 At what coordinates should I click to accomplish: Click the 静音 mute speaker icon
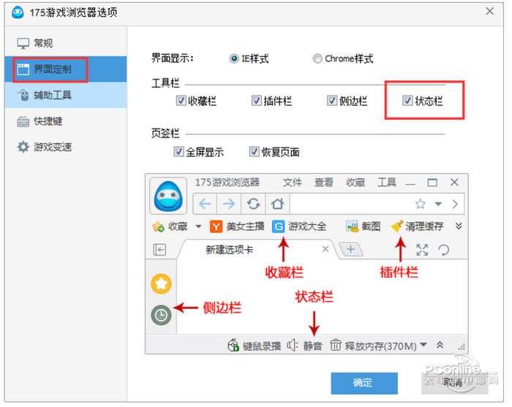293,345
